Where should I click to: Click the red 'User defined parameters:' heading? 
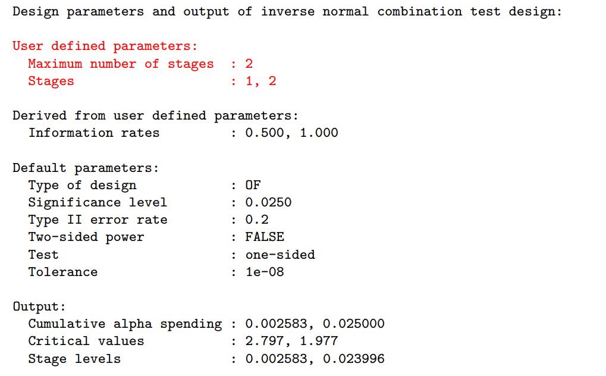pyautogui.click(x=105, y=46)
